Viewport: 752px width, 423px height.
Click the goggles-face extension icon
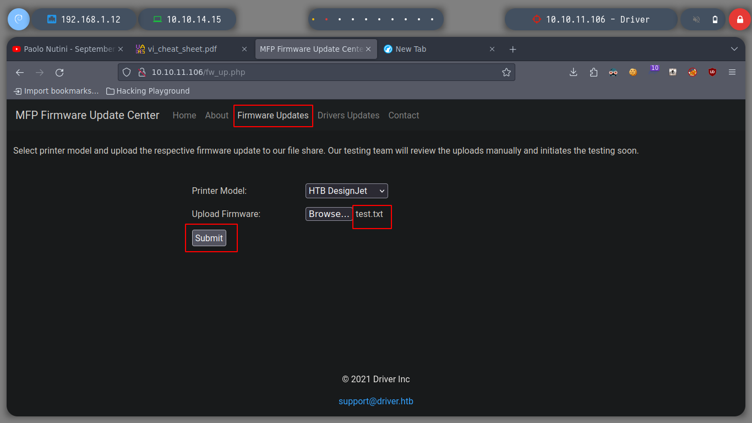[x=613, y=72]
